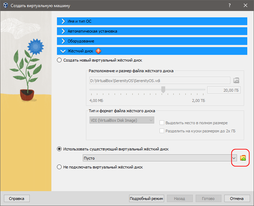Click the Назад button
This screenshot has height=206, width=254.
pos(180,199)
